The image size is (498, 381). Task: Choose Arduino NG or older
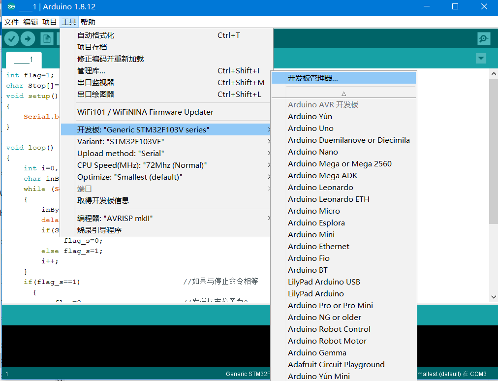pyautogui.click(x=343, y=317)
